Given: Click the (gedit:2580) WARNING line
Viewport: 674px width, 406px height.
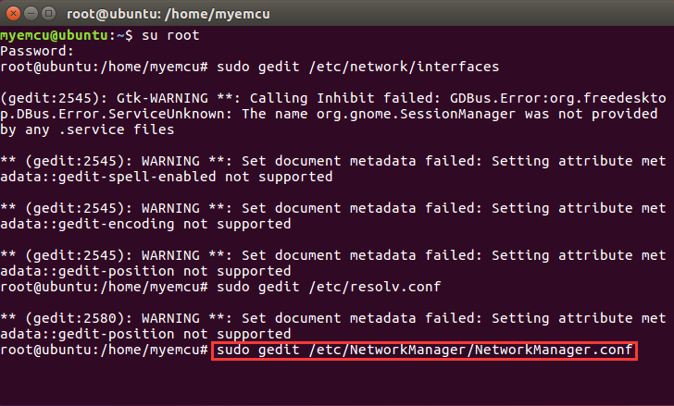Looking at the screenshot, I should click(x=333, y=318).
